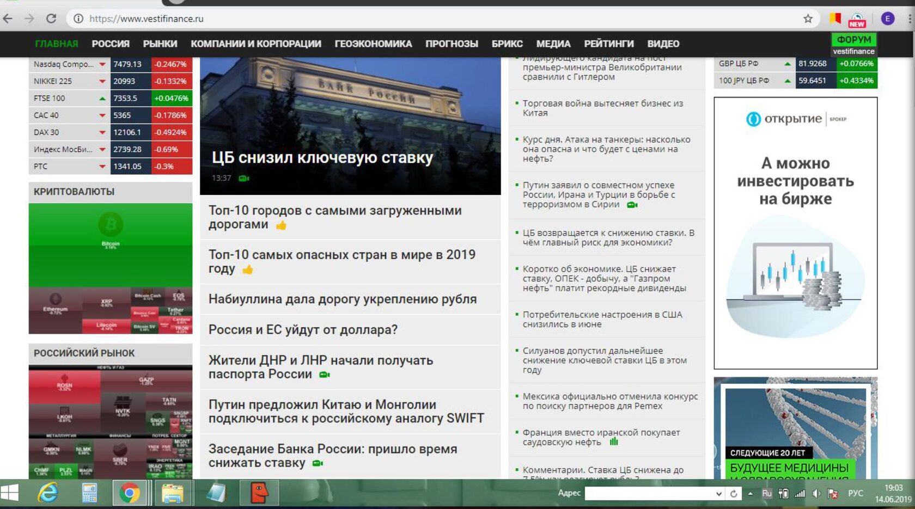Open the Windows Start button
Viewport: 915px width, 509px height.
point(10,493)
